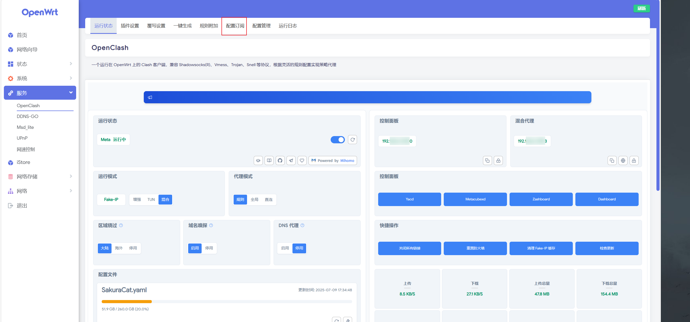This screenshot has width=690, height=322.
Task: Select TUN run mode
Action: point(151,200)
